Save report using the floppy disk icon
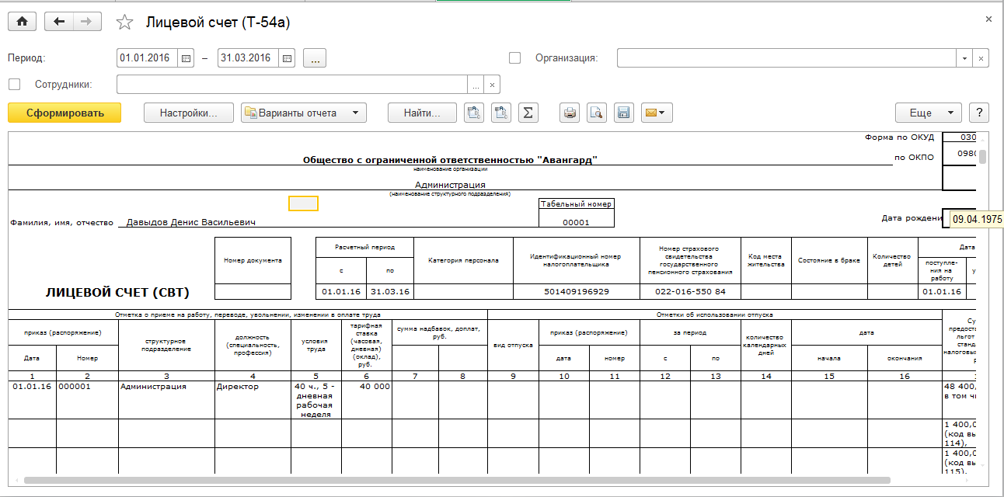 click(x=622, y=113)
